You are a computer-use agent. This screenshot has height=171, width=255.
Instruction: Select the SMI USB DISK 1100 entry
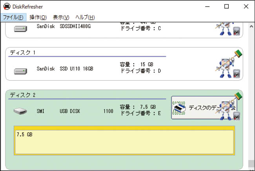(x=75, y=111)
